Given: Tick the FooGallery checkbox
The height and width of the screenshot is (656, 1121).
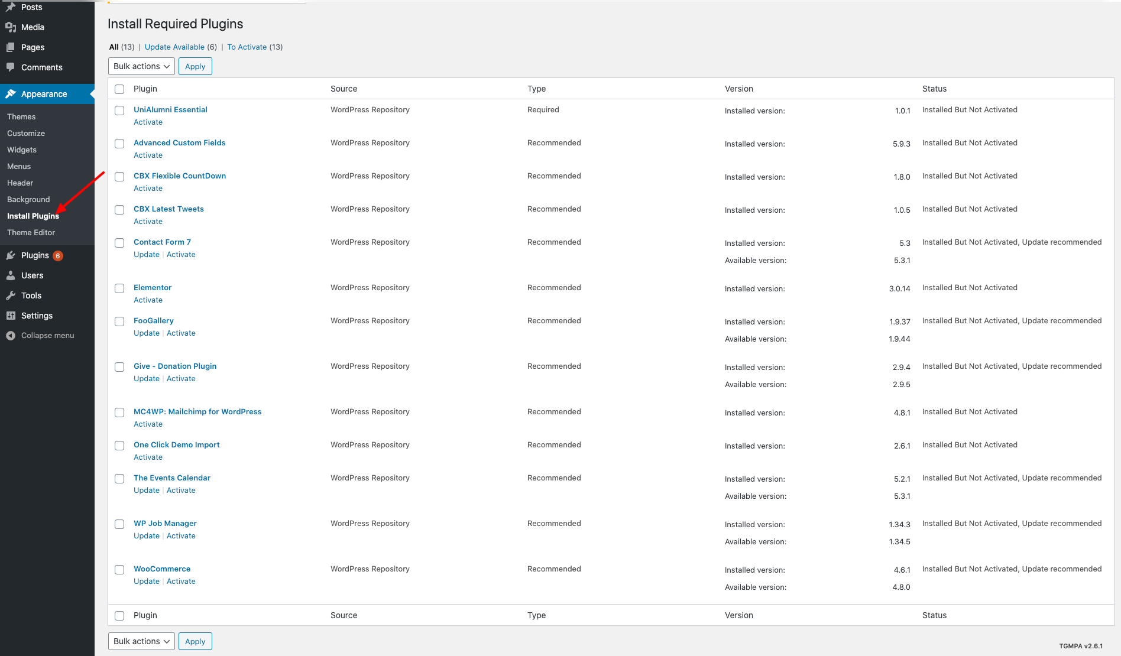Looking at the screenshot, I should coord(119,321).
